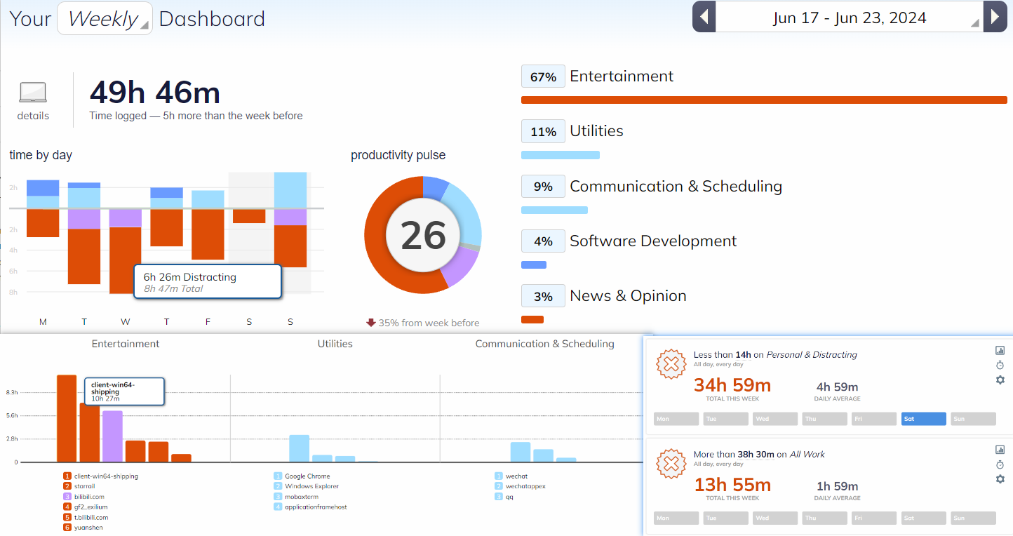Click the laptop details icon
1013x536 pixels.
[x=33, y=93]
